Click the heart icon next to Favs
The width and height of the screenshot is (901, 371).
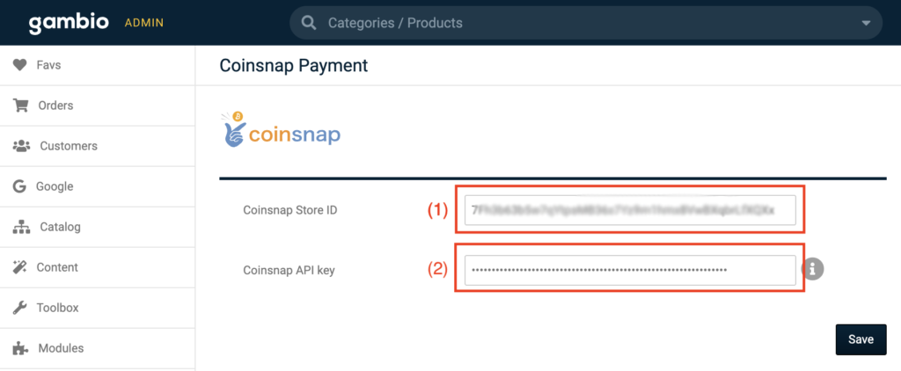point(19,65)
